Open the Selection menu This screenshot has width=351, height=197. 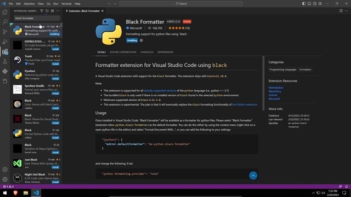[x=29, y=4]
